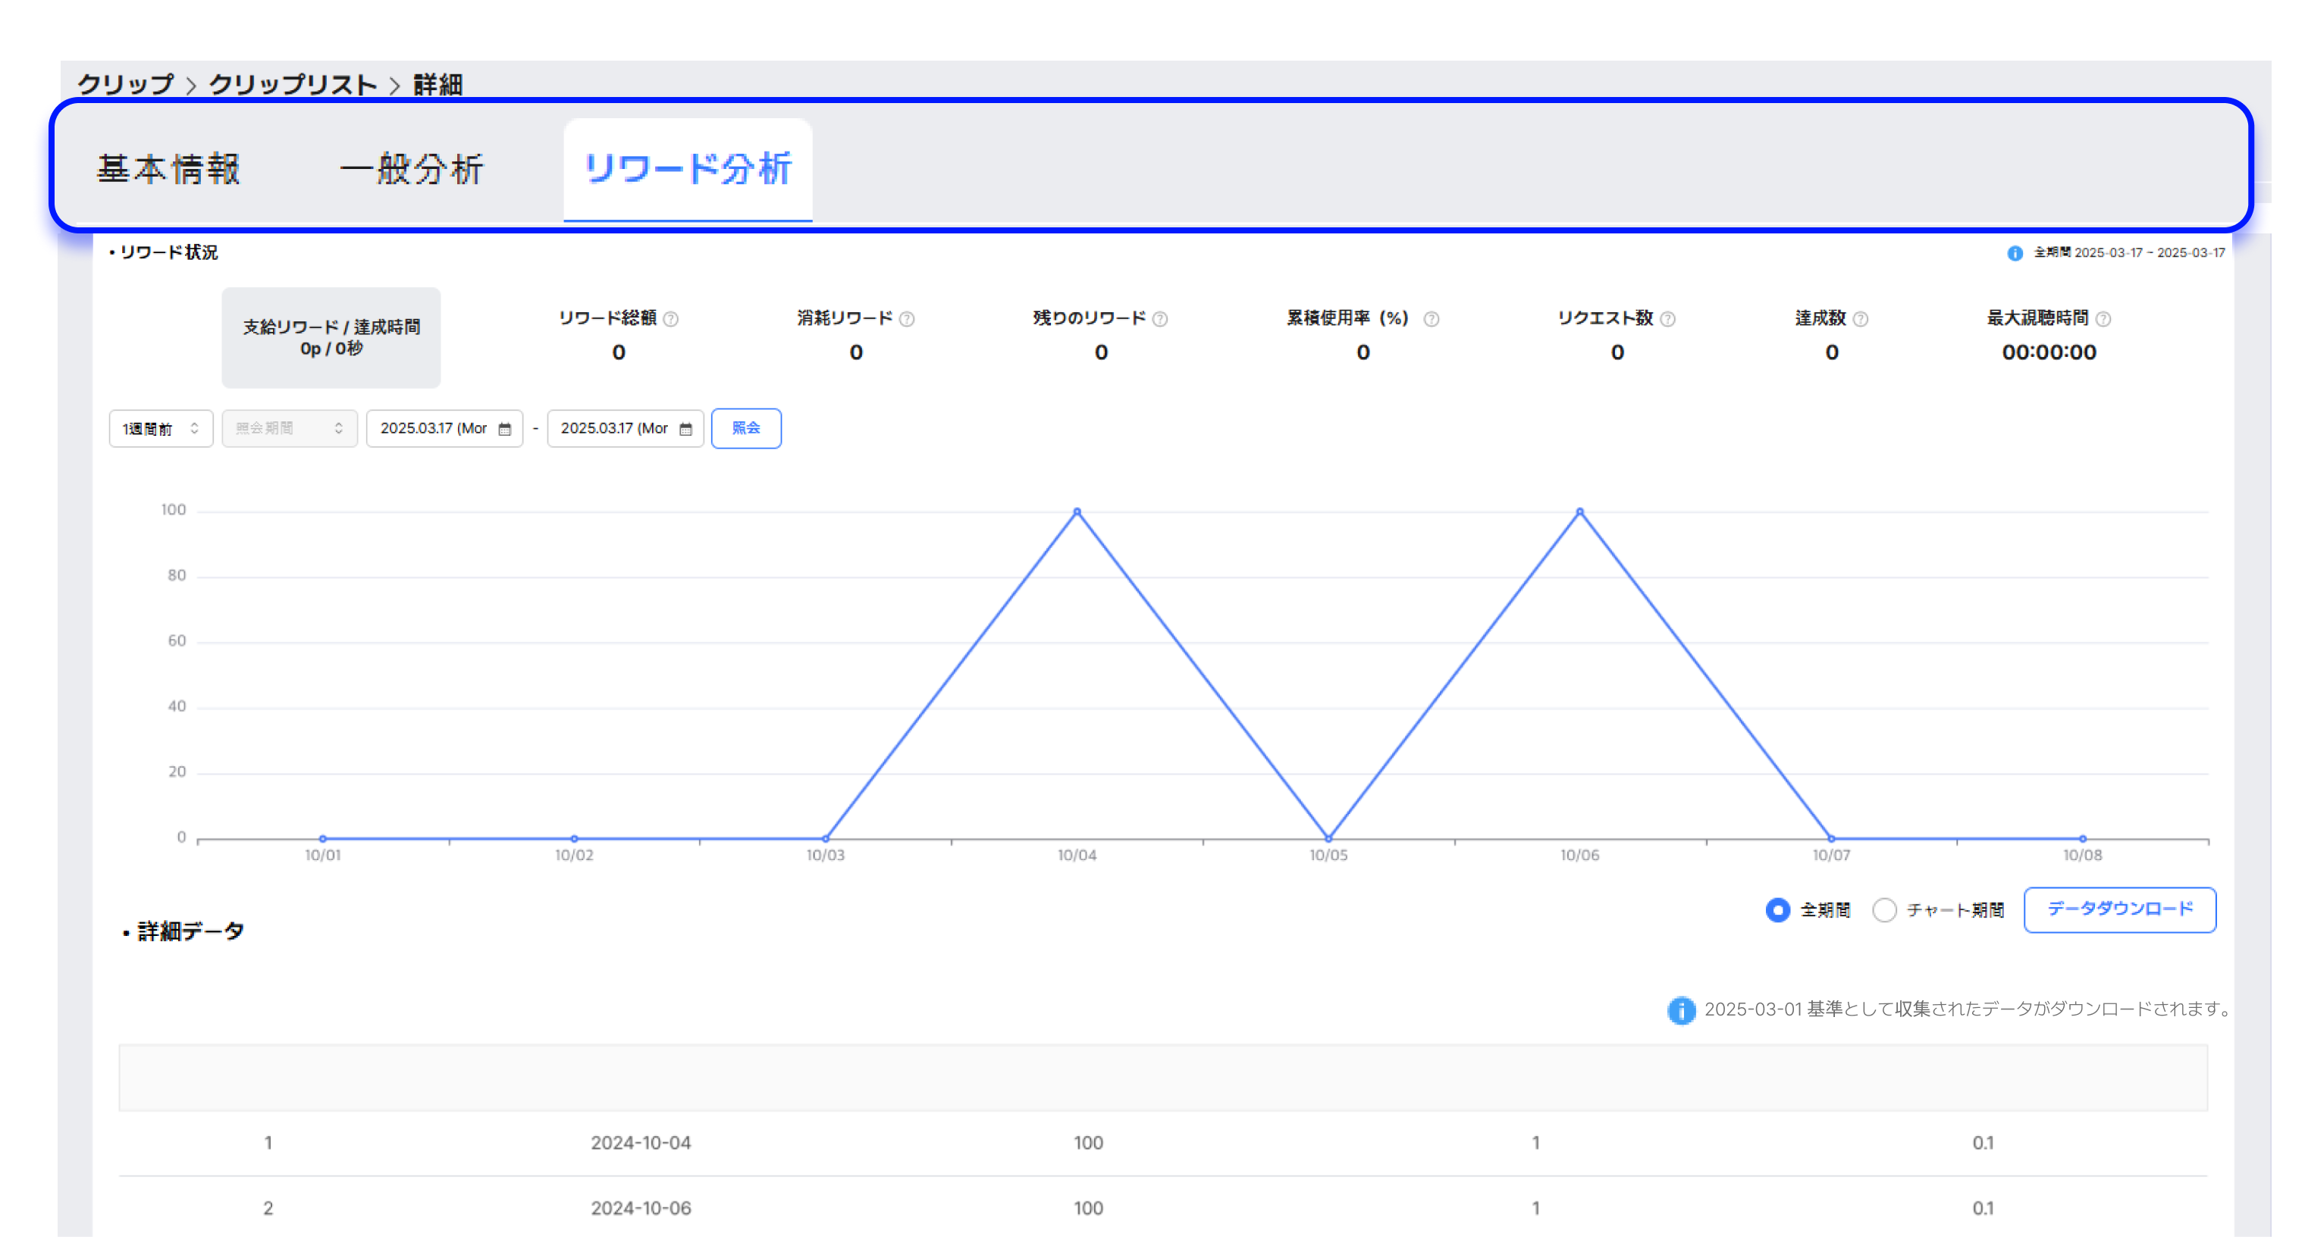Click help icon next to 累積使用率 (%)
Image resolution: width=2305 pixels, height=1255 pixels.
point(1431,319)
